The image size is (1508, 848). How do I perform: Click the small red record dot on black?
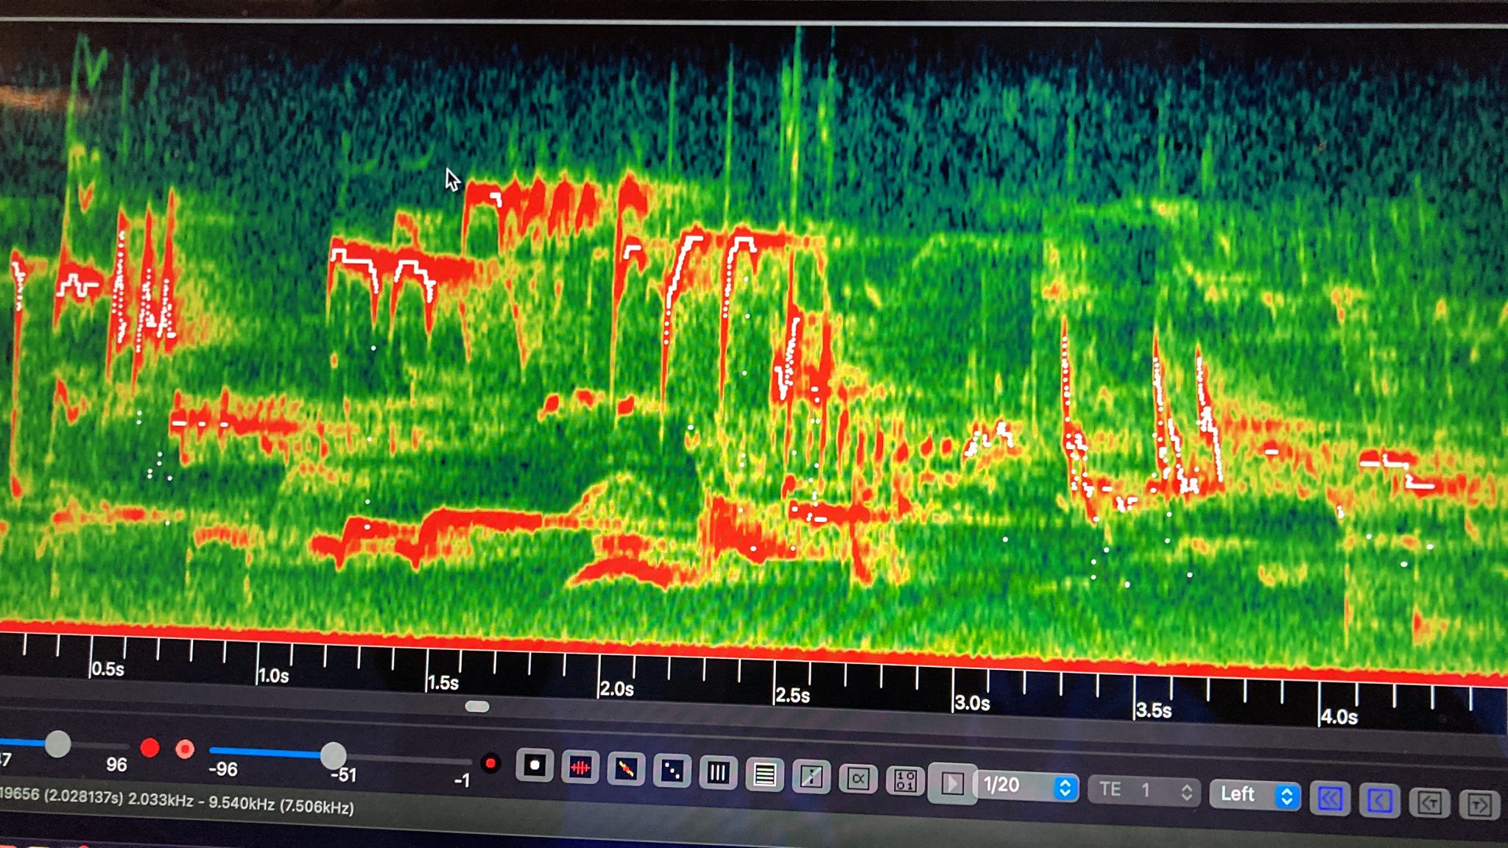click(490, 764)
